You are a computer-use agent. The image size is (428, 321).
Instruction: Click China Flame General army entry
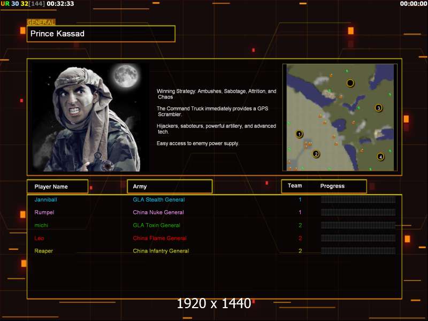pyautogui.click(x=159, y=238)
